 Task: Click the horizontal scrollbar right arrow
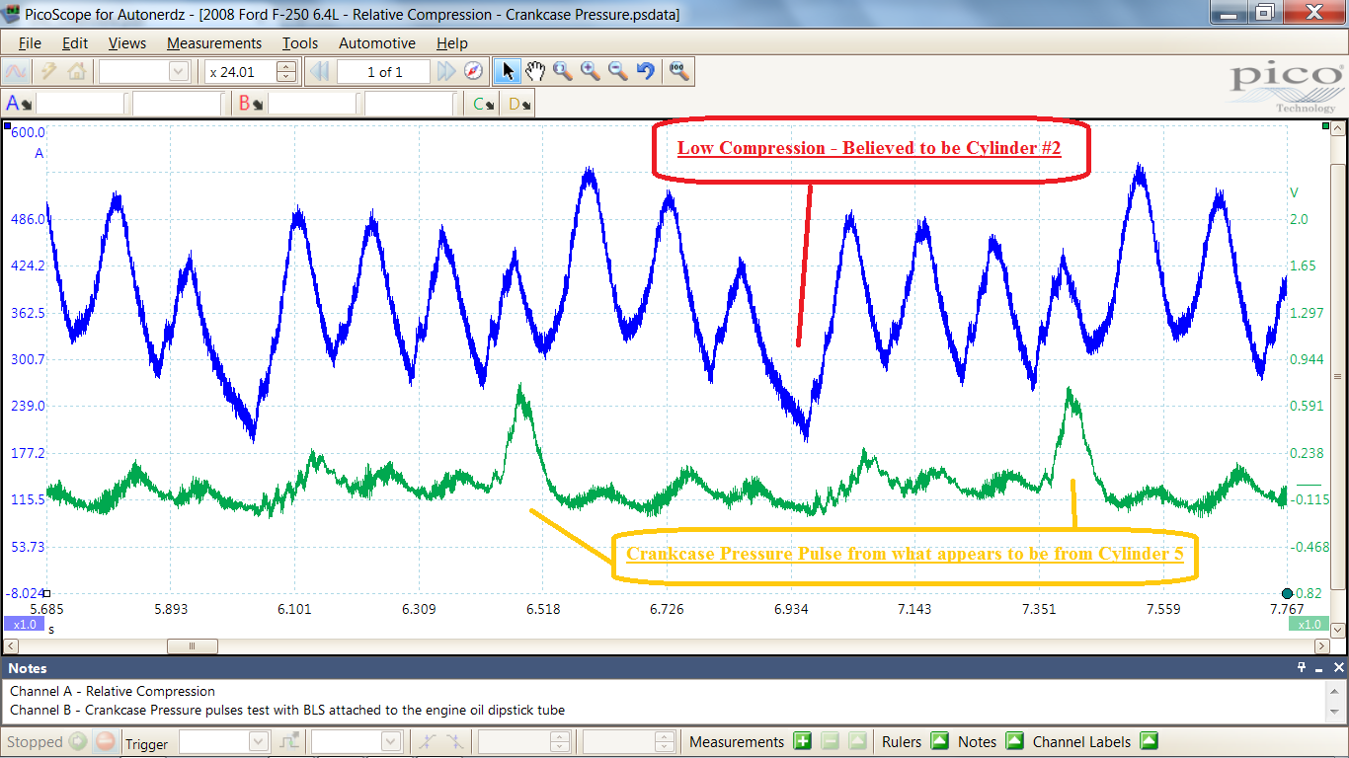point(1323,646)
